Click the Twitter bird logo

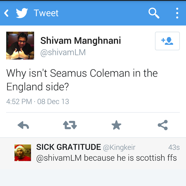(22, 13)
